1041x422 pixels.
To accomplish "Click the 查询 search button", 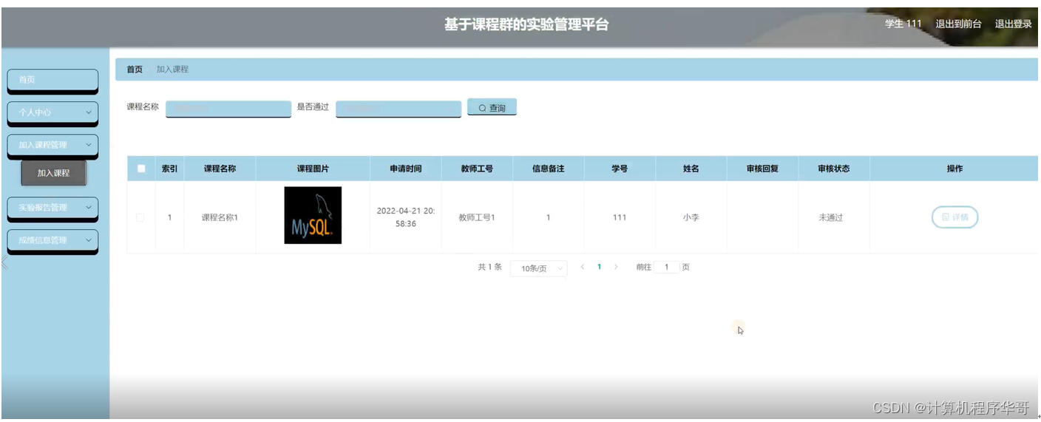I will 492,108.
